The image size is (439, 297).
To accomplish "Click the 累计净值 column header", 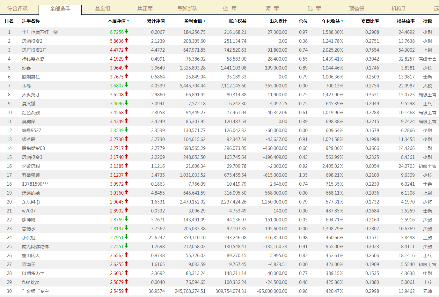I will [x=156, y=21].
